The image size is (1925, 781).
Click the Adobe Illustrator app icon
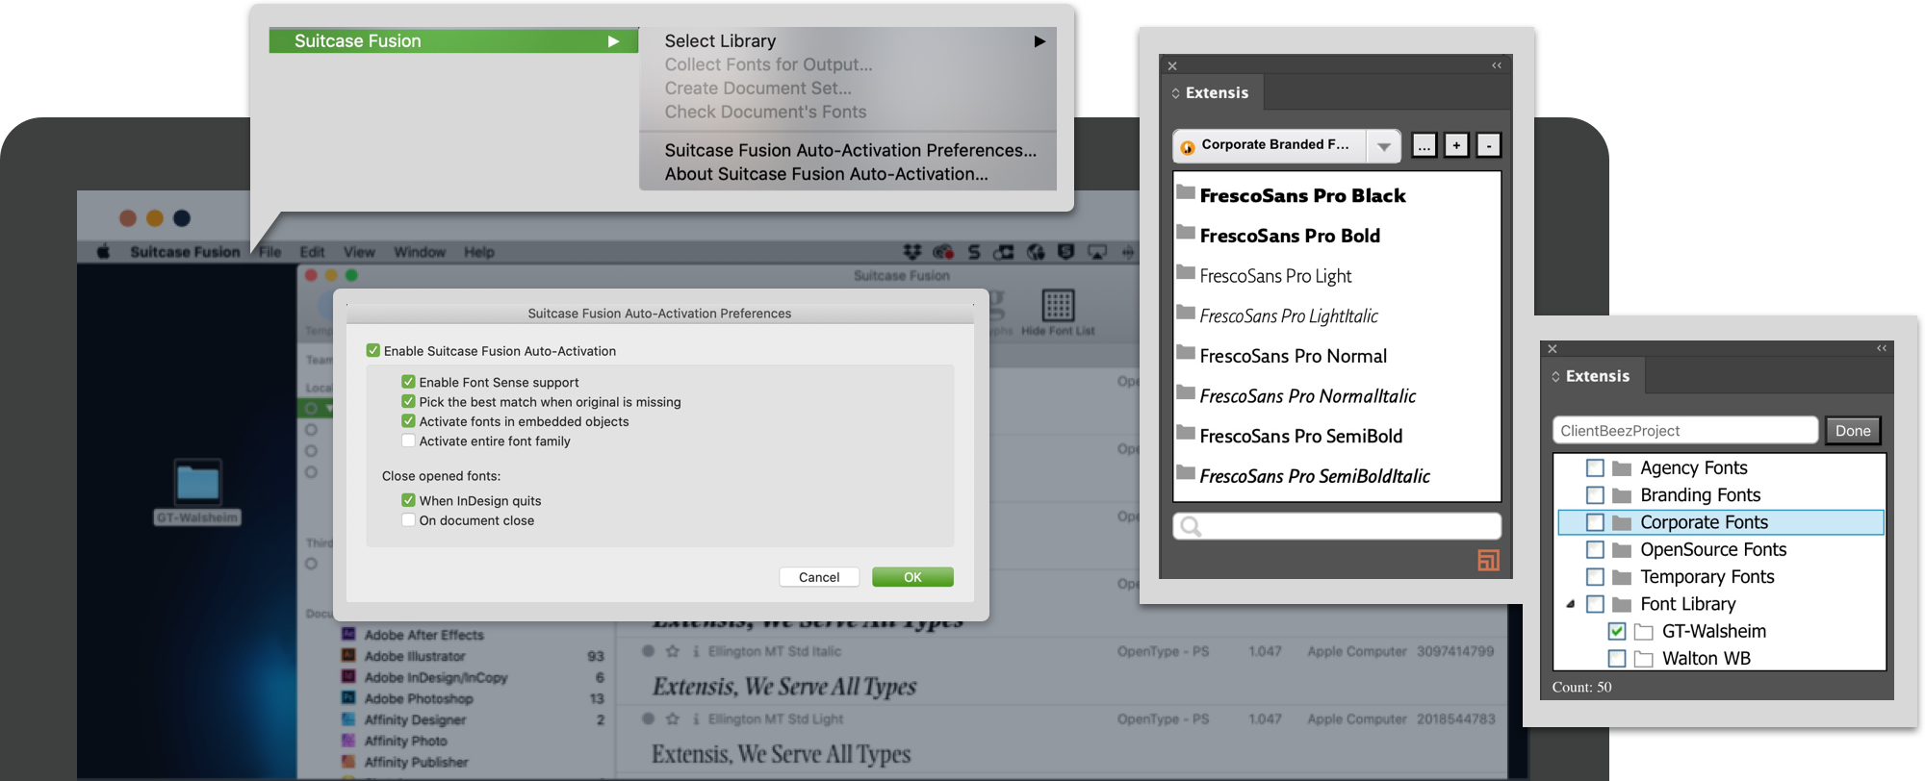pos(348,656)
